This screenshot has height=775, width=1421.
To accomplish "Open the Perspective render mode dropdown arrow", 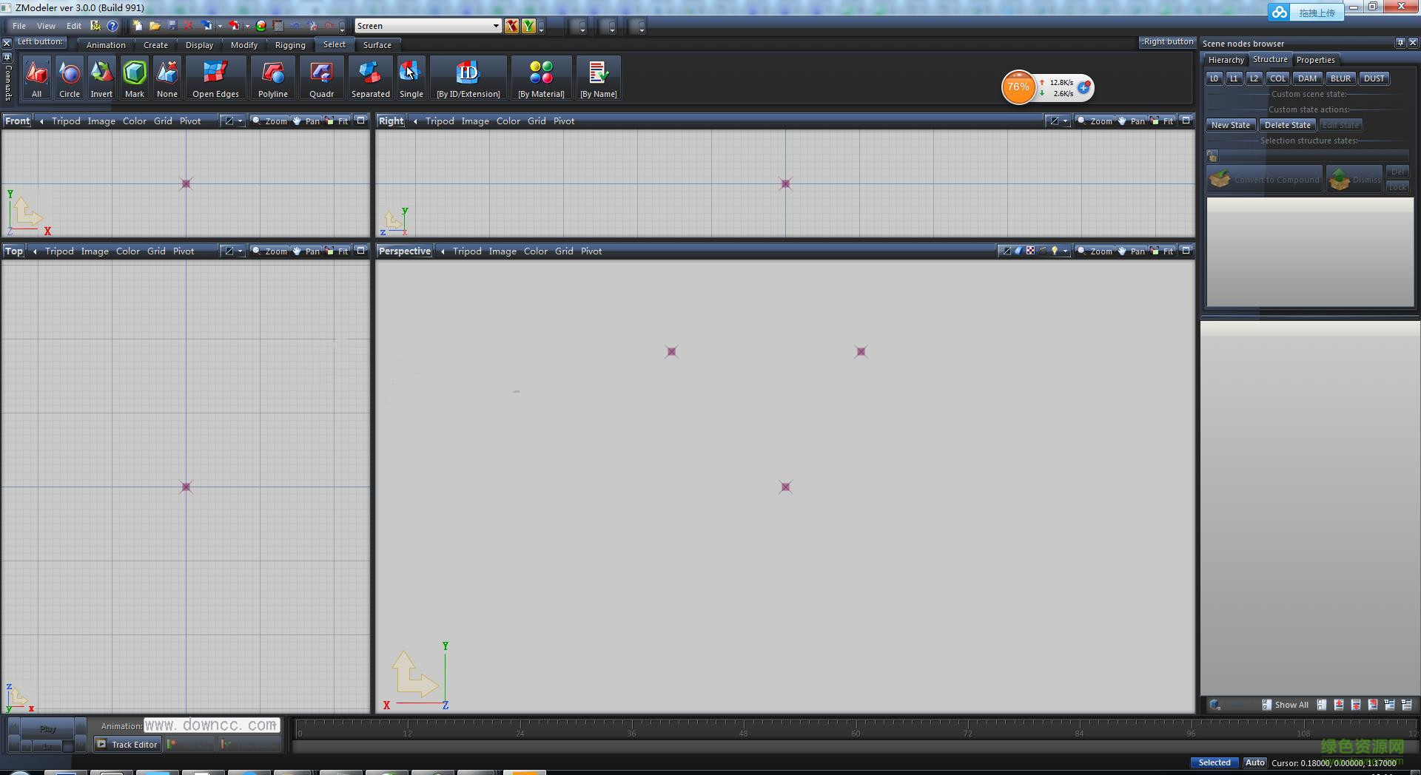I will tap(1065, 251).
